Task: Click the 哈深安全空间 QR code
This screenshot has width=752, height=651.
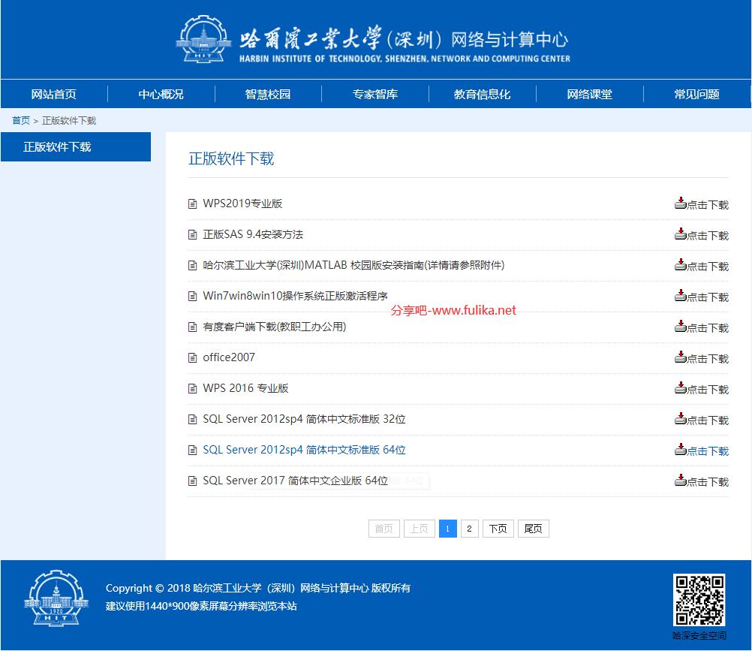Action: click(x=699, y=600)
